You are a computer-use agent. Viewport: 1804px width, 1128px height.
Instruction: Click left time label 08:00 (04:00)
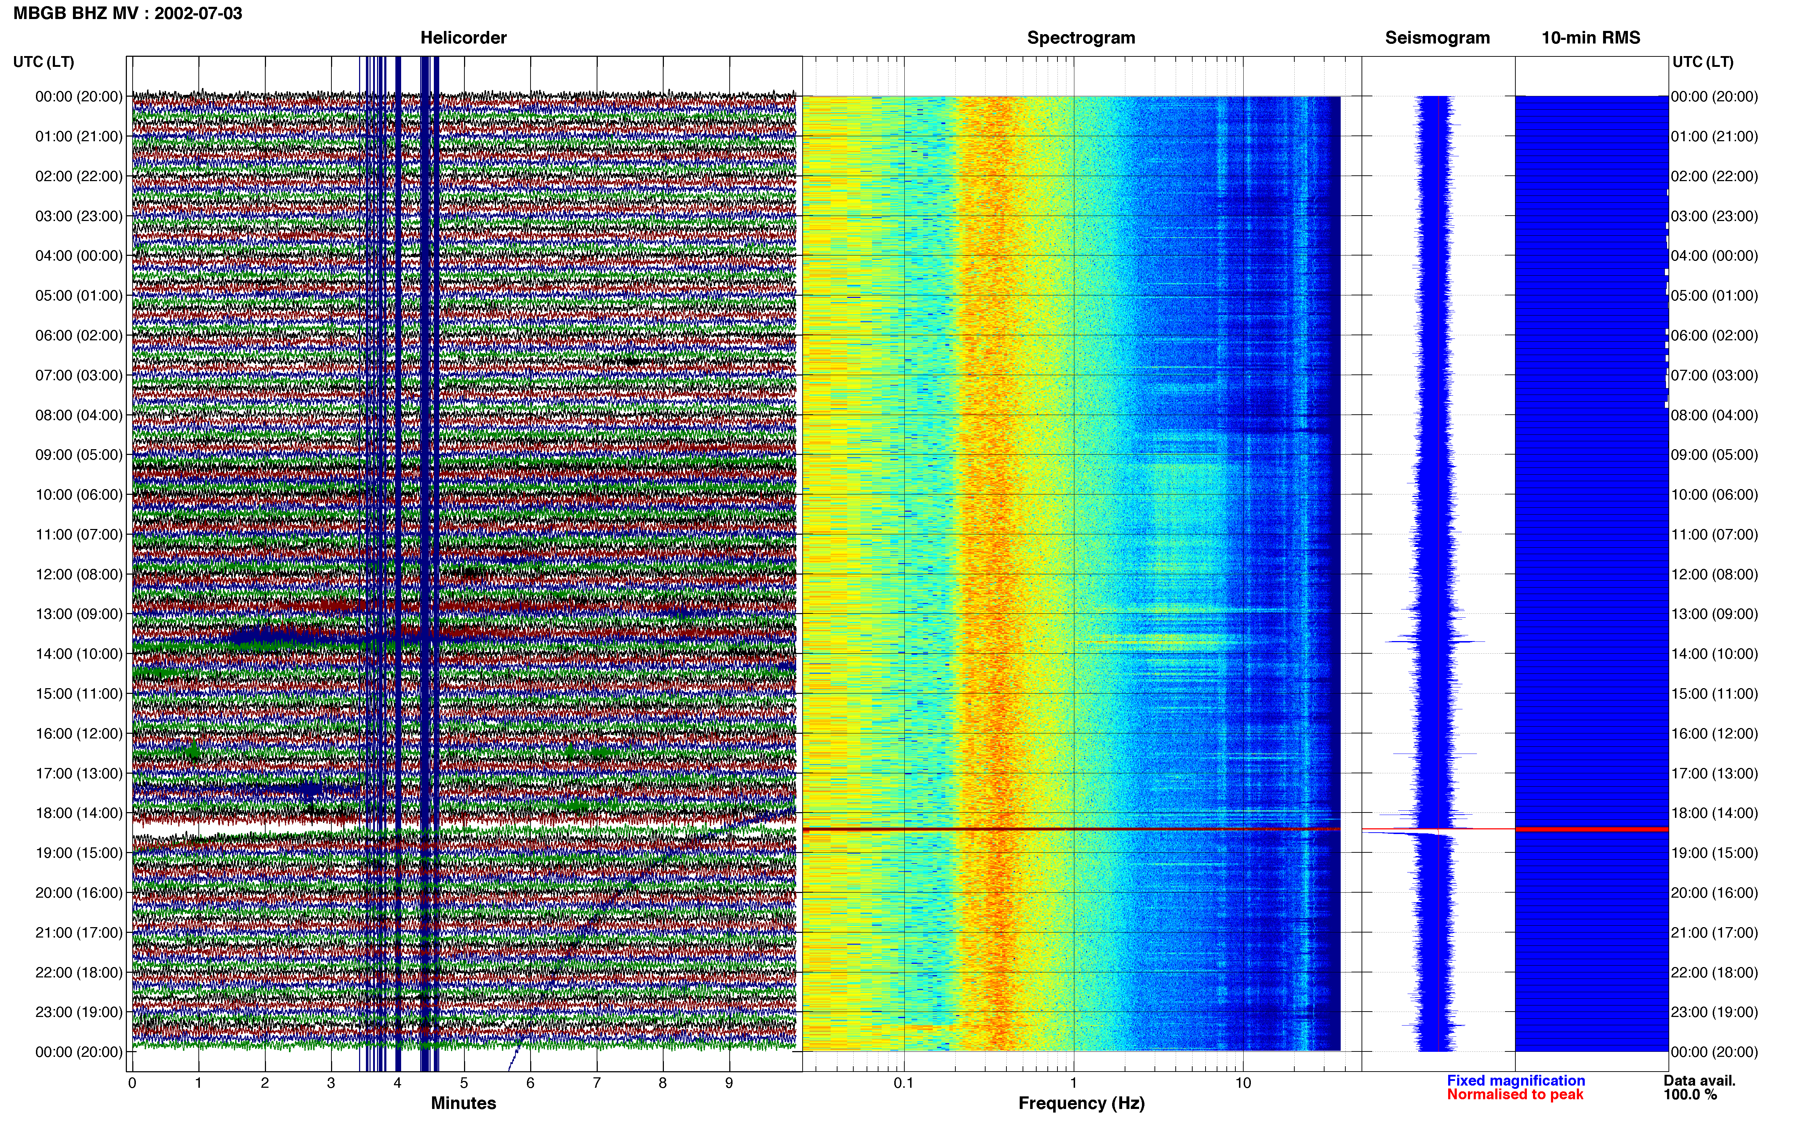79,415
